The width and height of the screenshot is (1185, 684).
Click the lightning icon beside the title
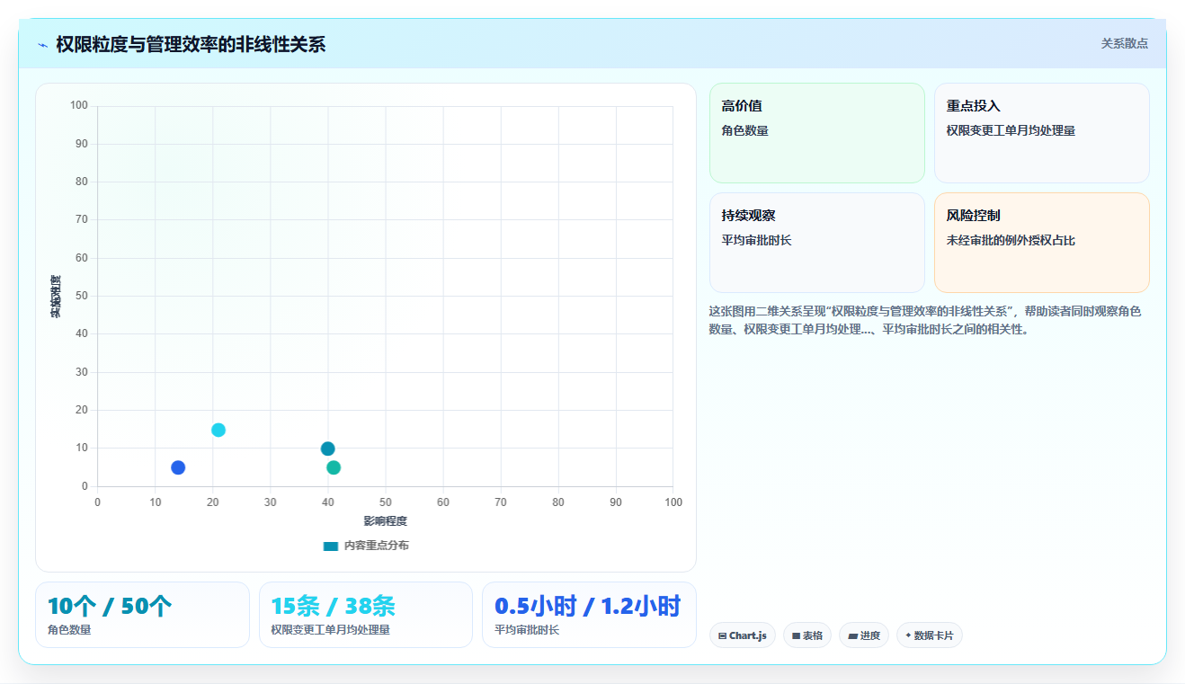tap(42, 45)
